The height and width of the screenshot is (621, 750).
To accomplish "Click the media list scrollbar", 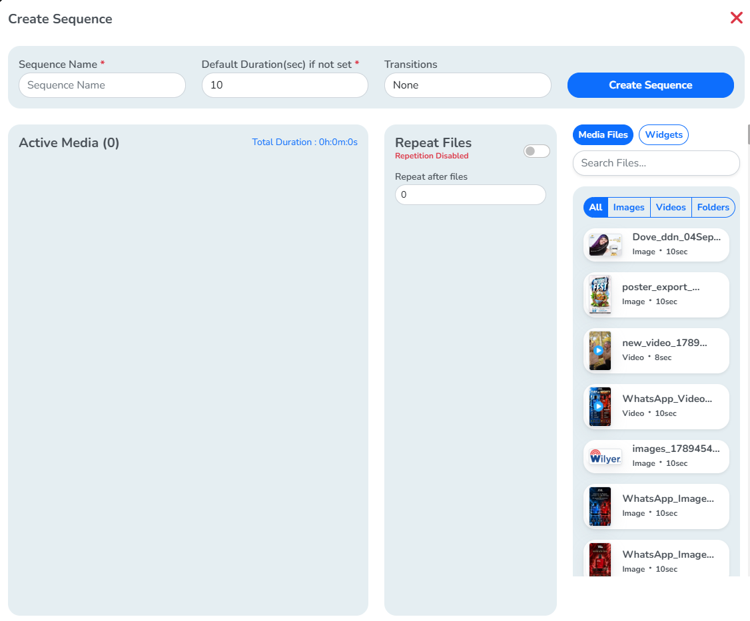I will (x=748, y=134).
